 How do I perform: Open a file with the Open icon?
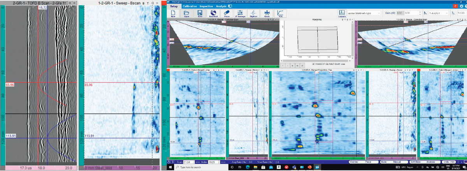(x=186, y=14)
